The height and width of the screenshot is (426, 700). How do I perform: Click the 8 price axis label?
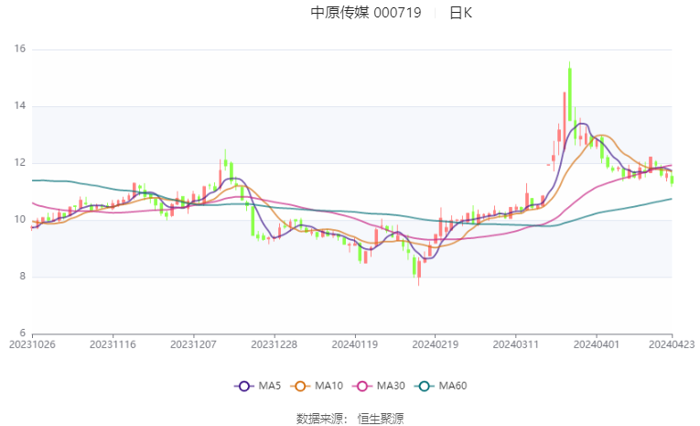pos(23,277)
